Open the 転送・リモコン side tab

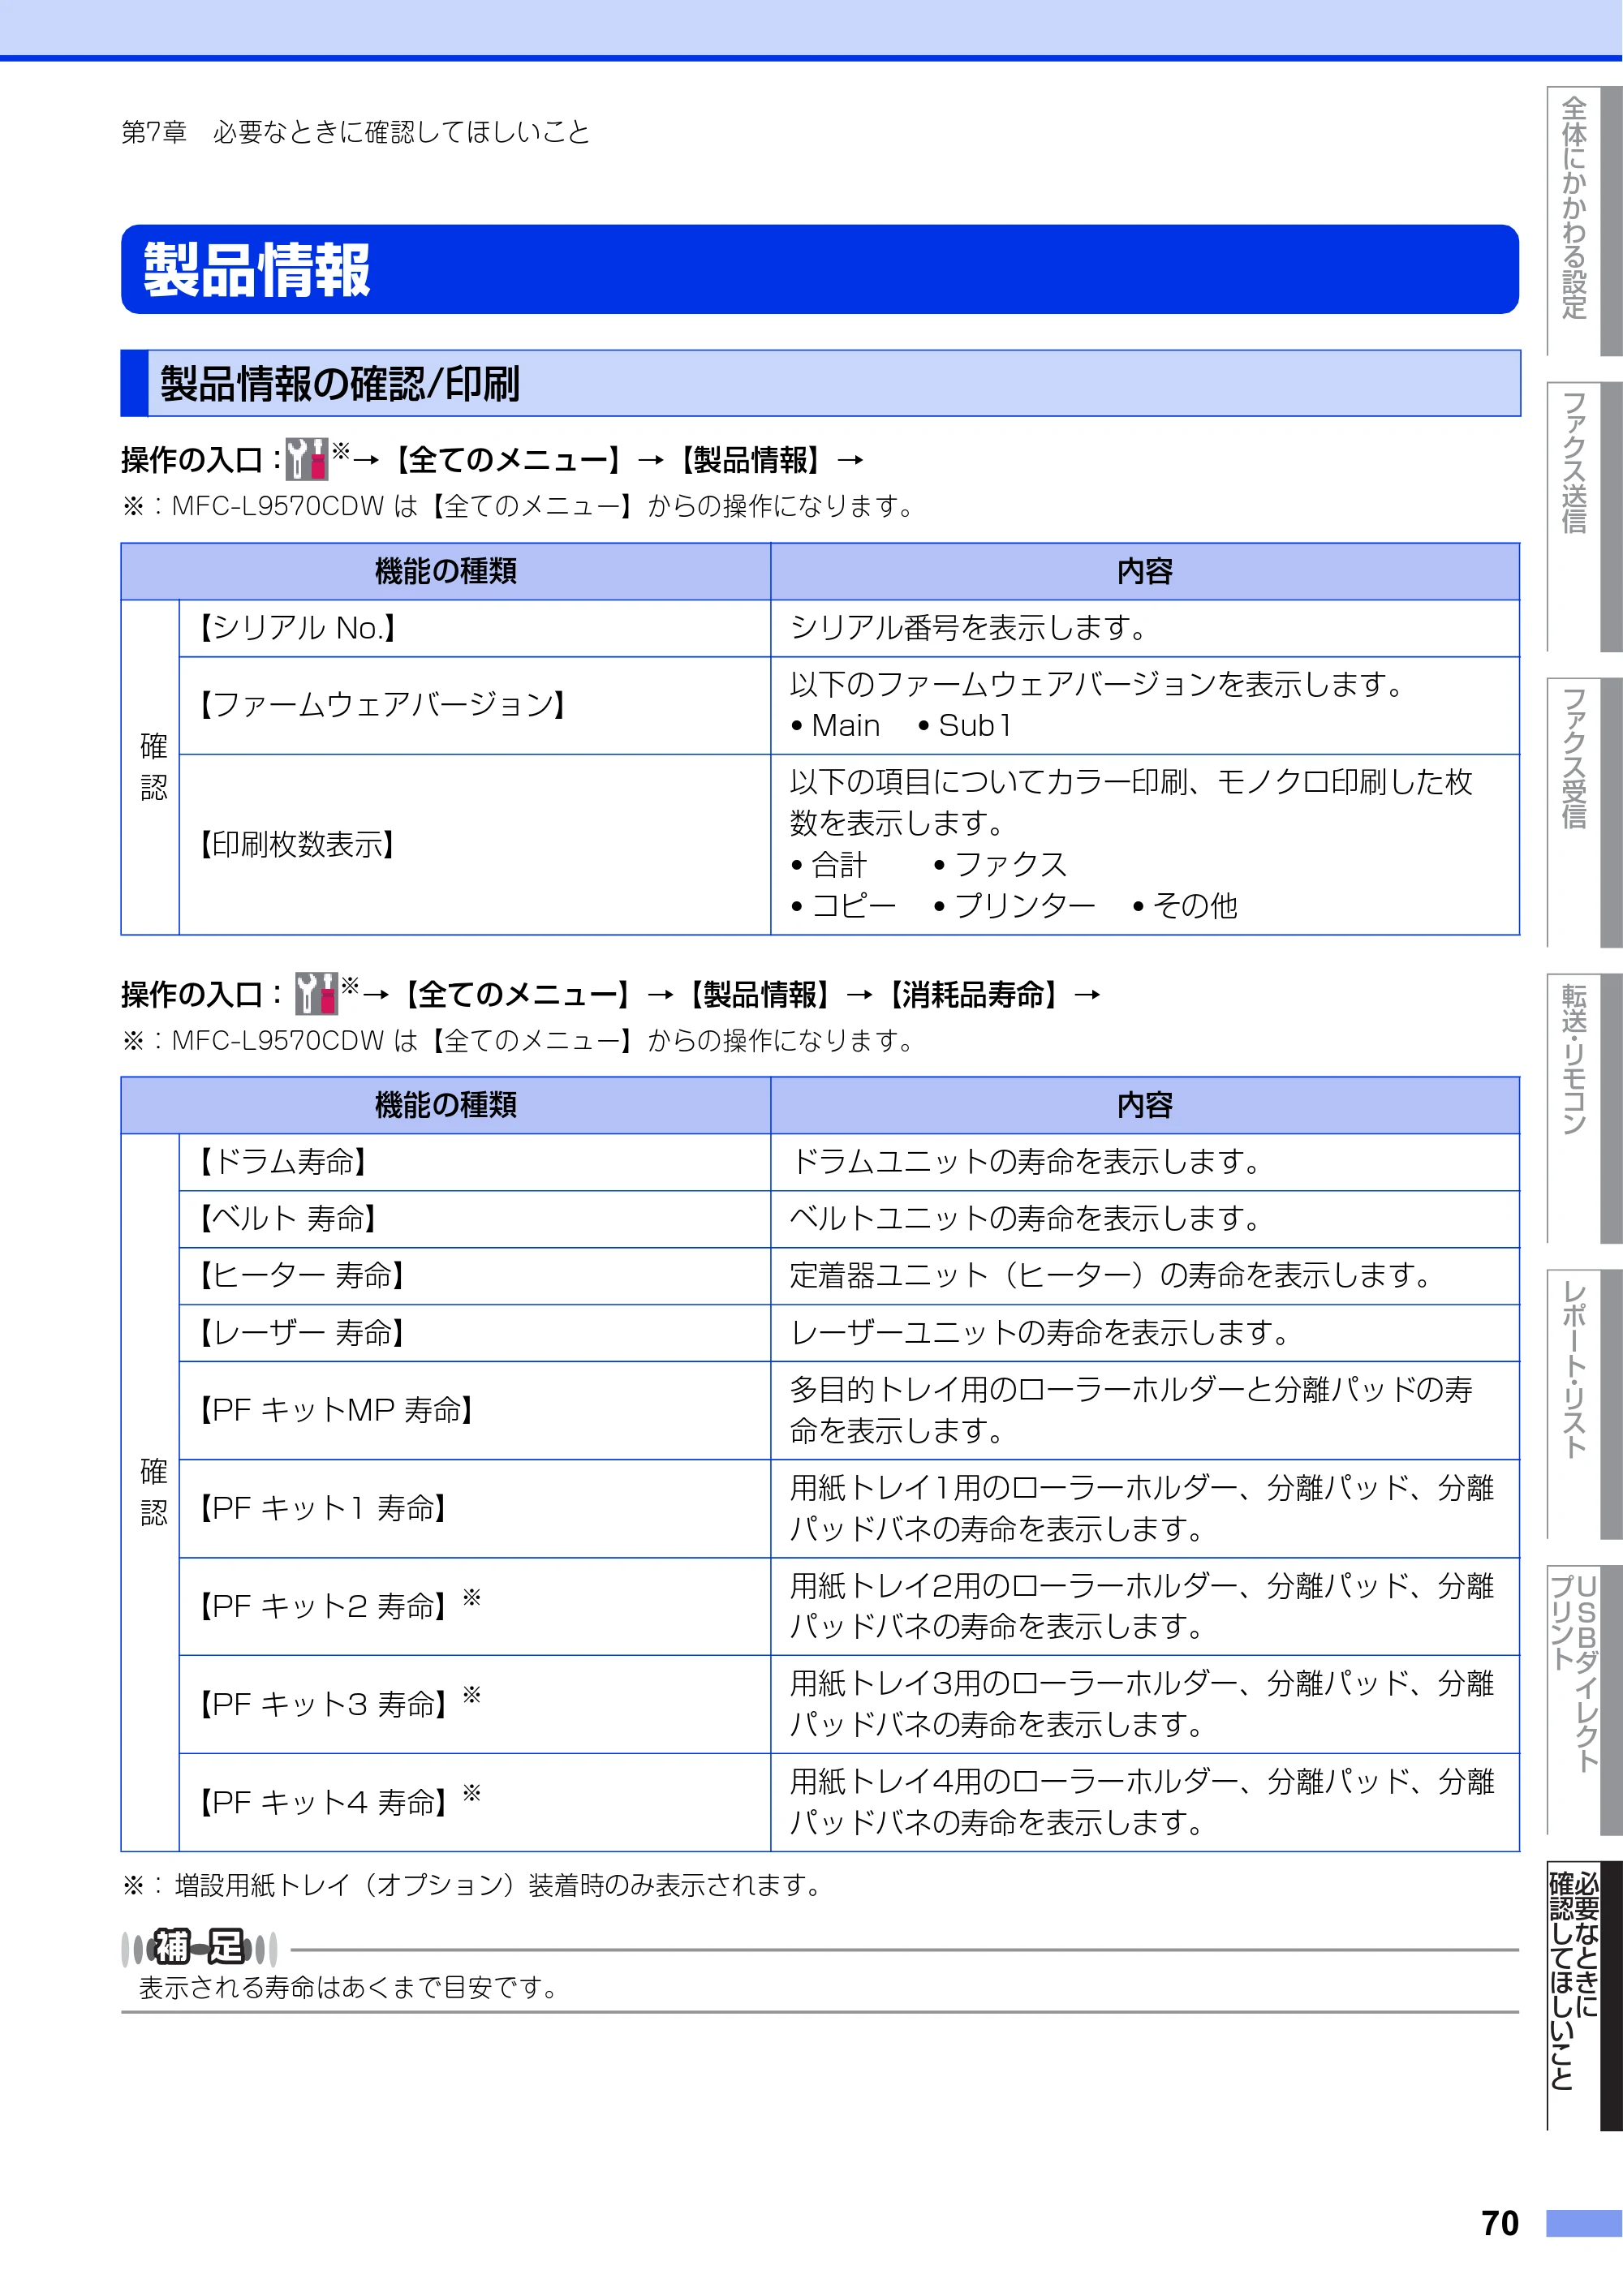coord(1583,1108)
